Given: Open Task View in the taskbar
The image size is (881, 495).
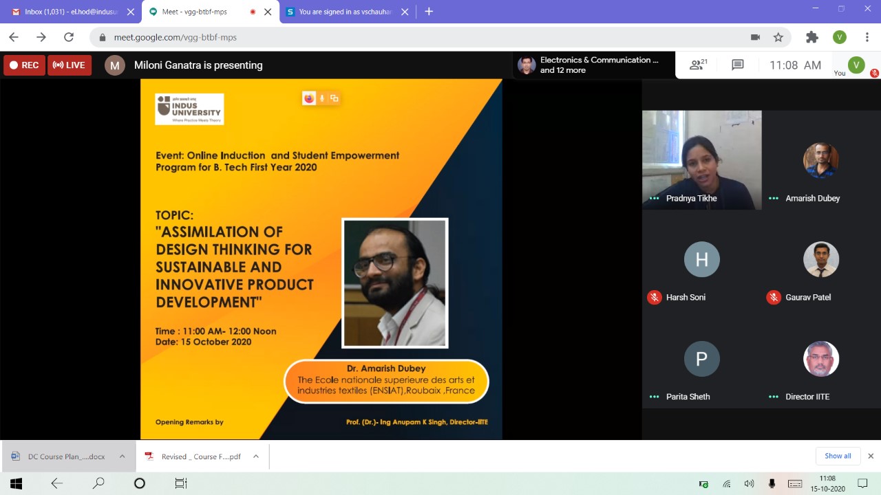Looking at the screenshot, I should (x=180, y=483).
